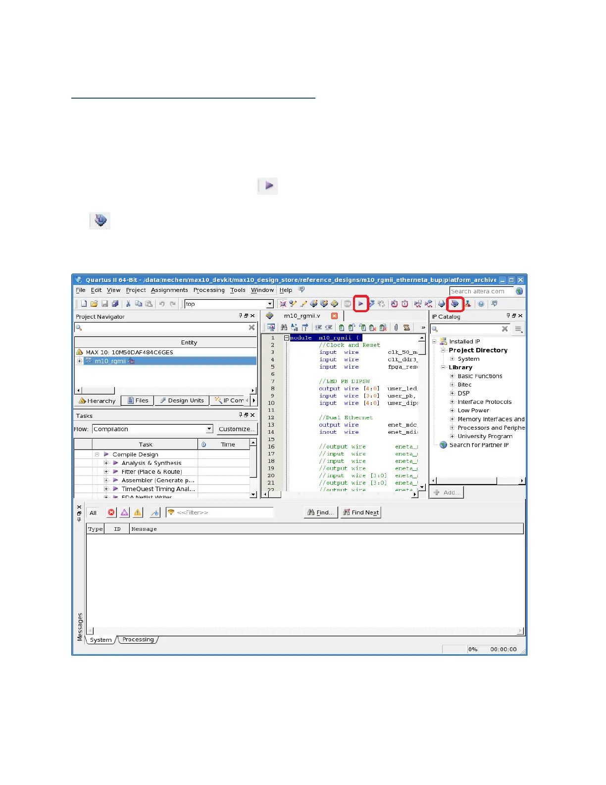
Task: Close the Project Navigator panel
Action: tap(252, 316)
